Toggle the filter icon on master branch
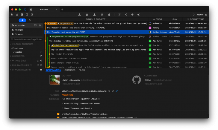Screen dimensions: 218x130 tap(41, 52)
